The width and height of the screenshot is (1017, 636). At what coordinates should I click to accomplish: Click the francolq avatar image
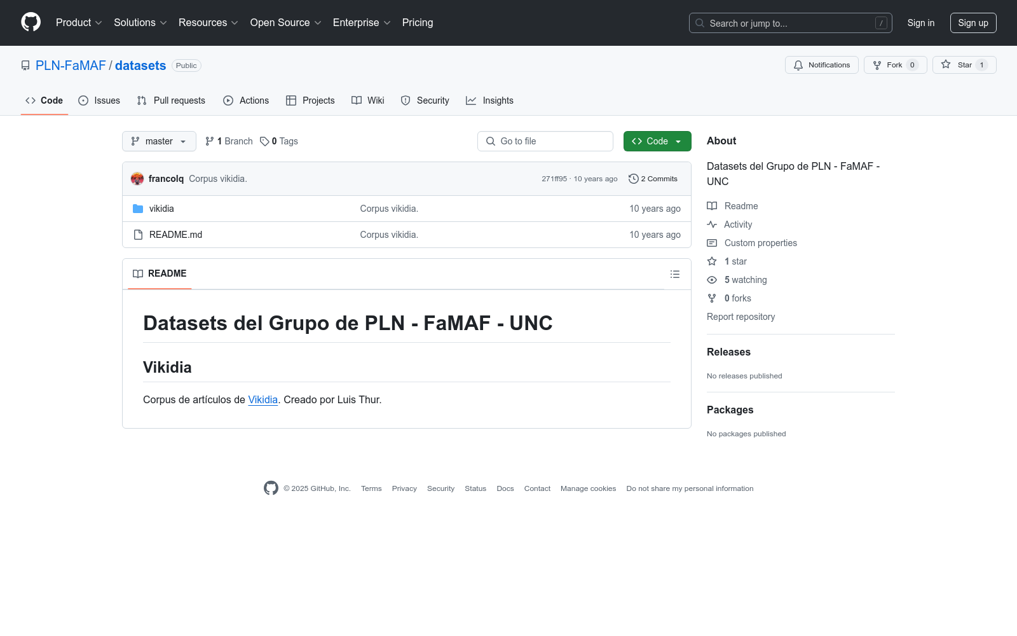click(137, 179)
